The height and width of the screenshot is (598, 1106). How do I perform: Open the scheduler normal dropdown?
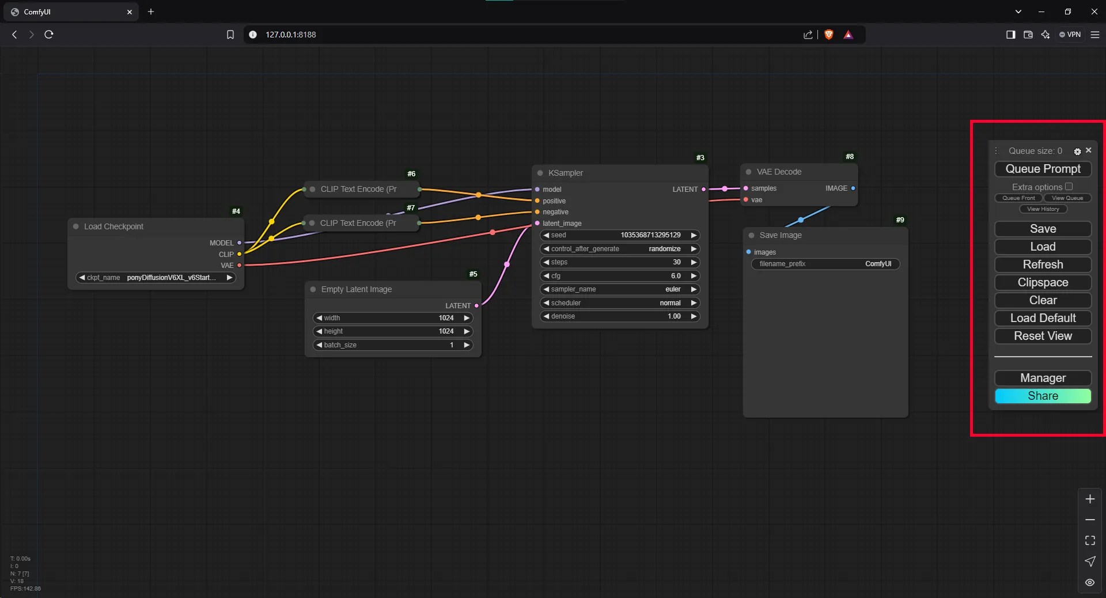coord(619,303)
